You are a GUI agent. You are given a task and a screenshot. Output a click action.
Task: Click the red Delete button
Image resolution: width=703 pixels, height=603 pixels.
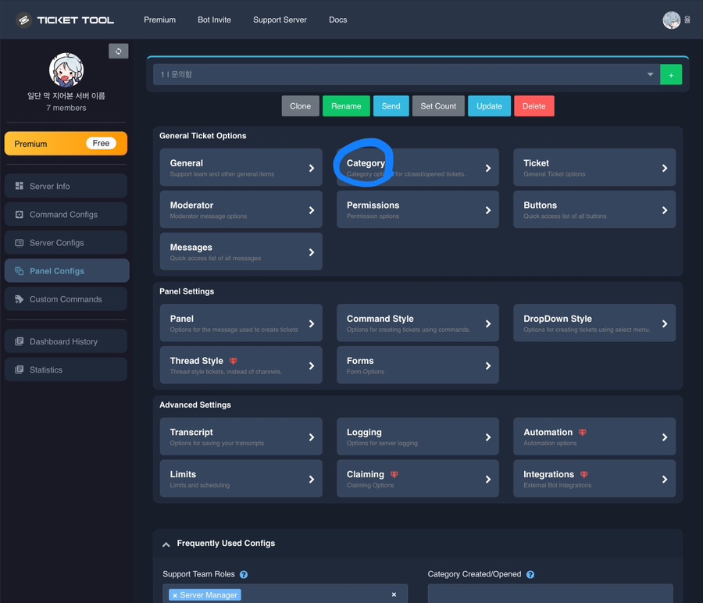pyautogui.click(x=534, y=105)
